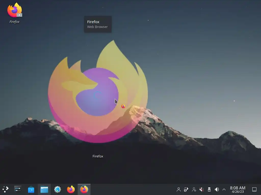Image resolution: width=261 pixels, height=195 pixels.
Task: Click the user-with-minus status tray icon
Action: pyautogui.click(x=194, y=189)
